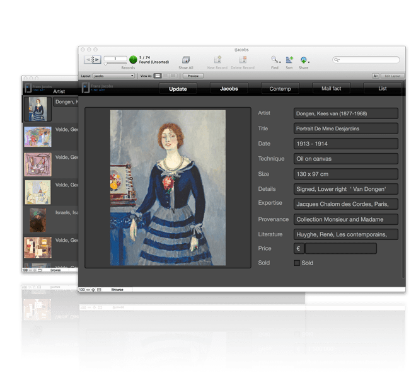Click Browse mode popup in back window
Screen dimensions: 416x378
click(x=55, y=270)
